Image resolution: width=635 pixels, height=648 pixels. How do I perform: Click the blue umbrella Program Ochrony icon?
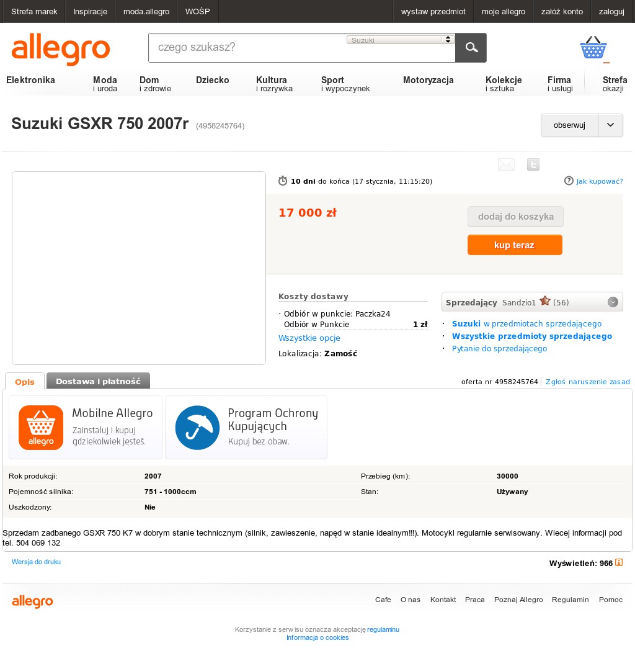pos(197,427)
